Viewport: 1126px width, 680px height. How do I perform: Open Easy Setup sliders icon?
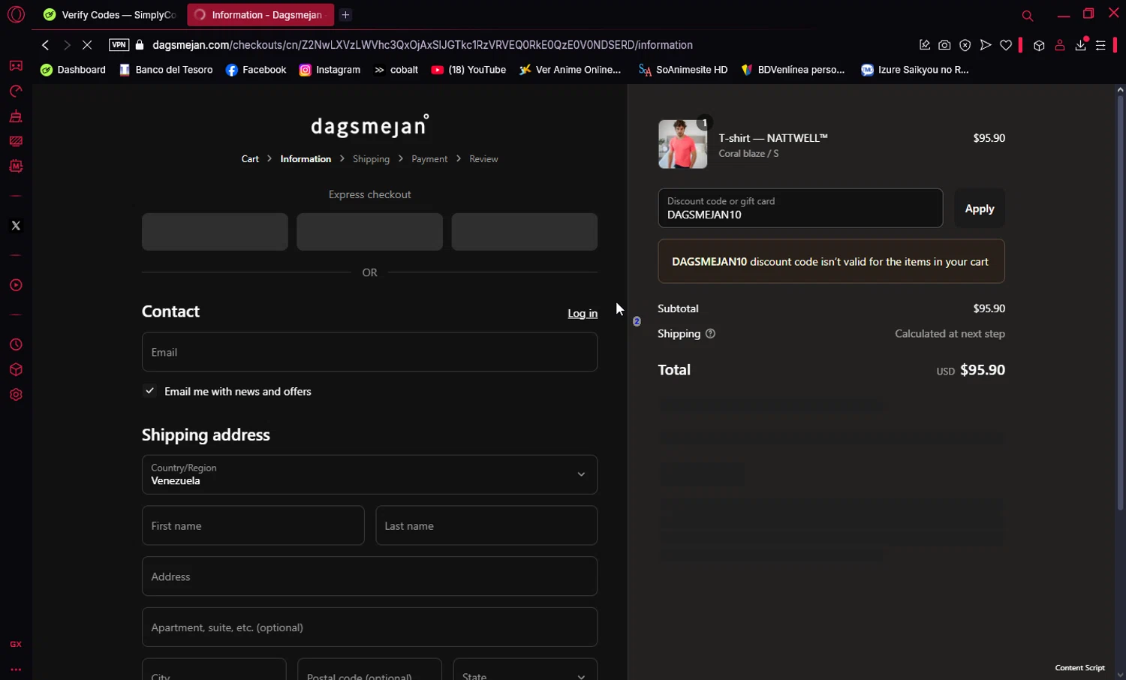pos(1100,45)
